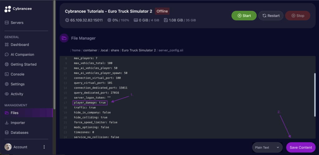This screenshot has width=319, height=155.
Task: Click the globe icon beside server address
Action: [x=67, y=20]
